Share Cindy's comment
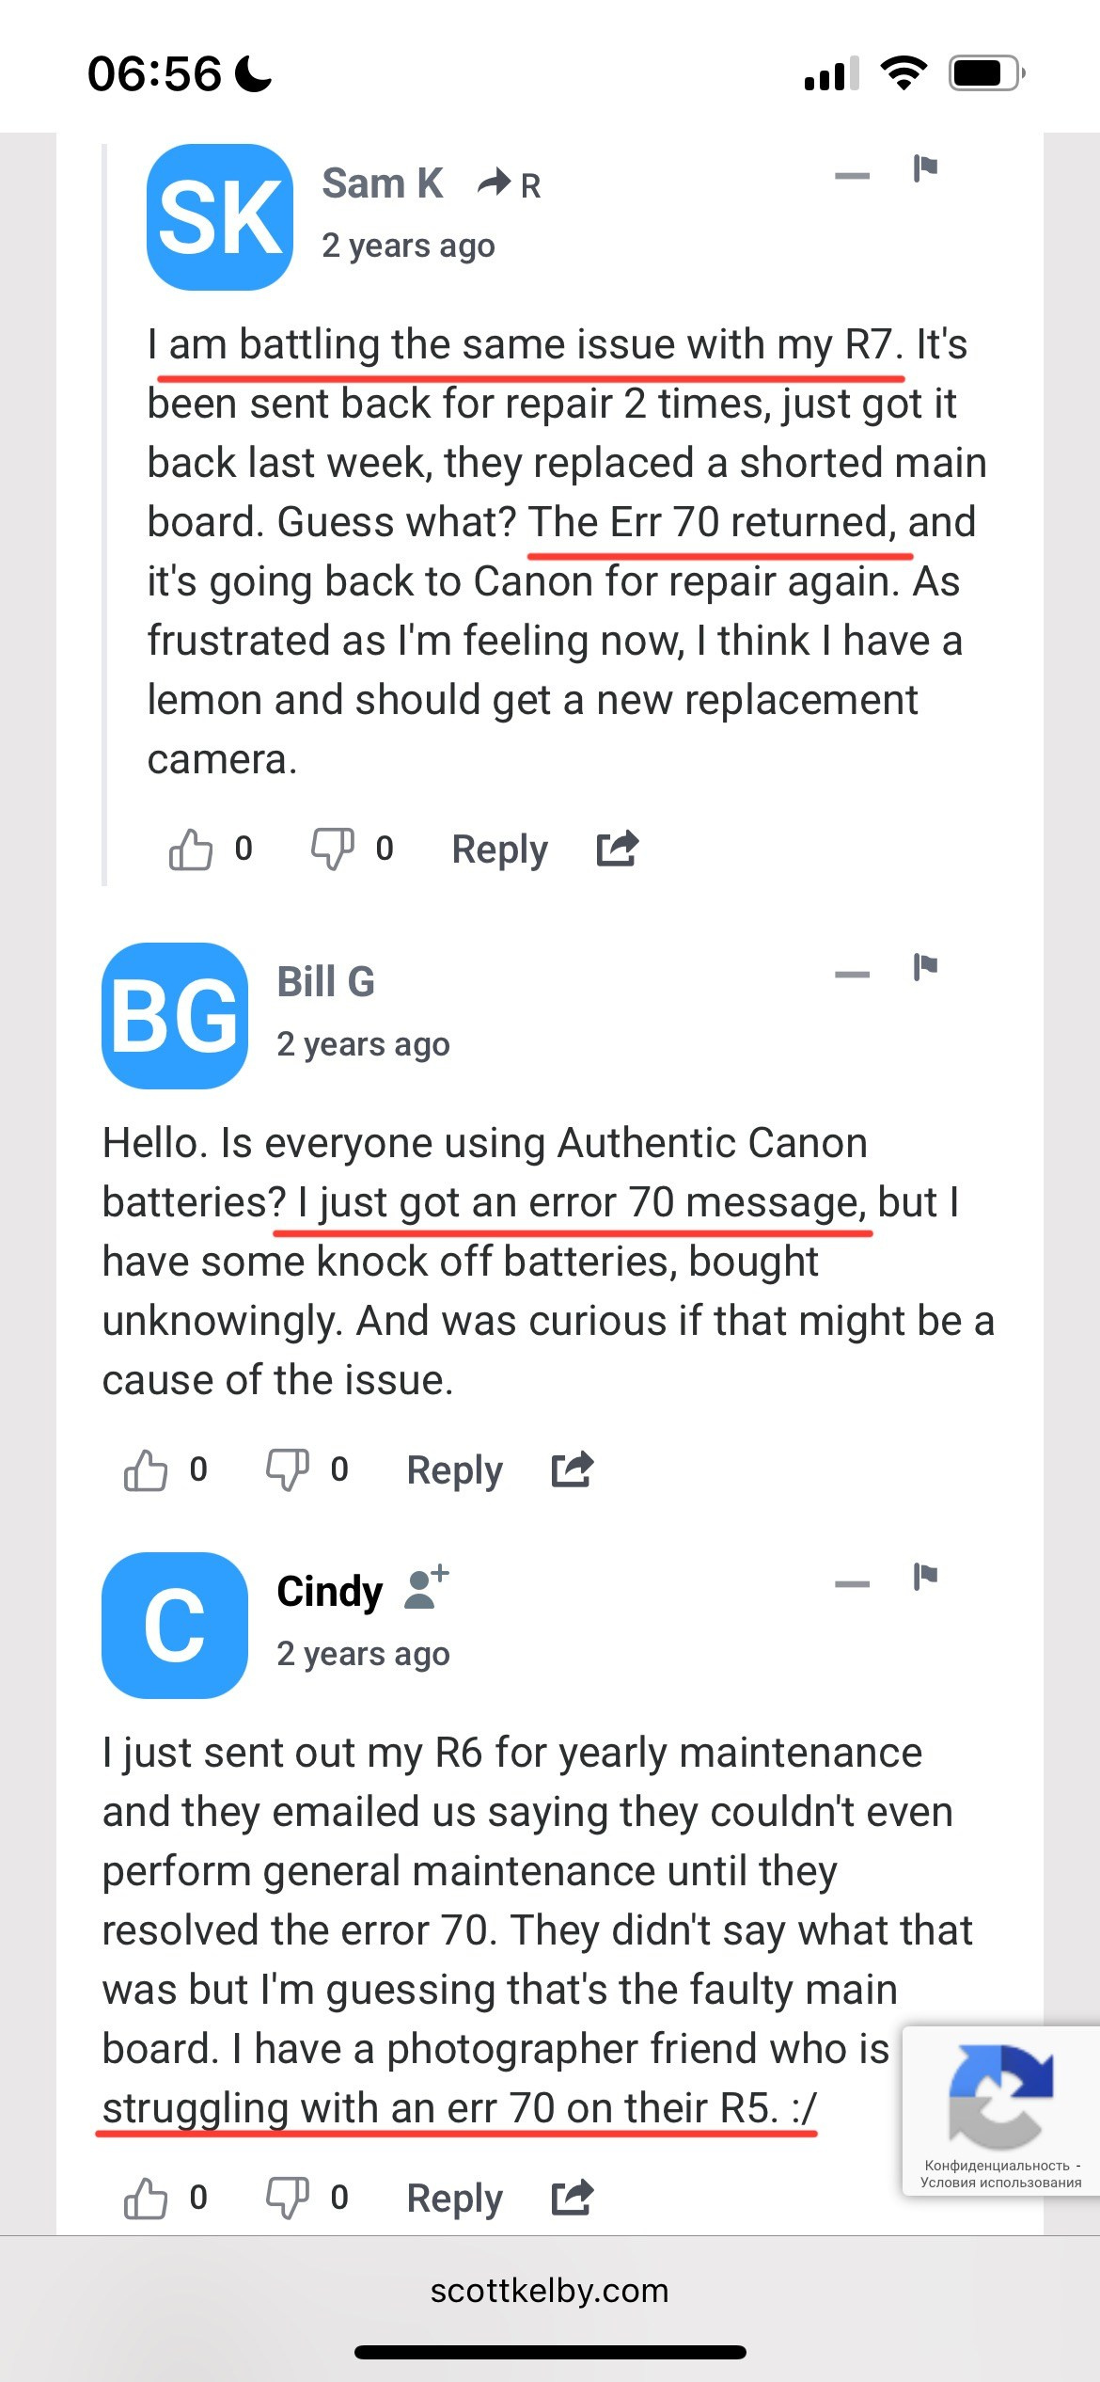Viewport: 1100px width, 2382px height. click(573, 2198)
